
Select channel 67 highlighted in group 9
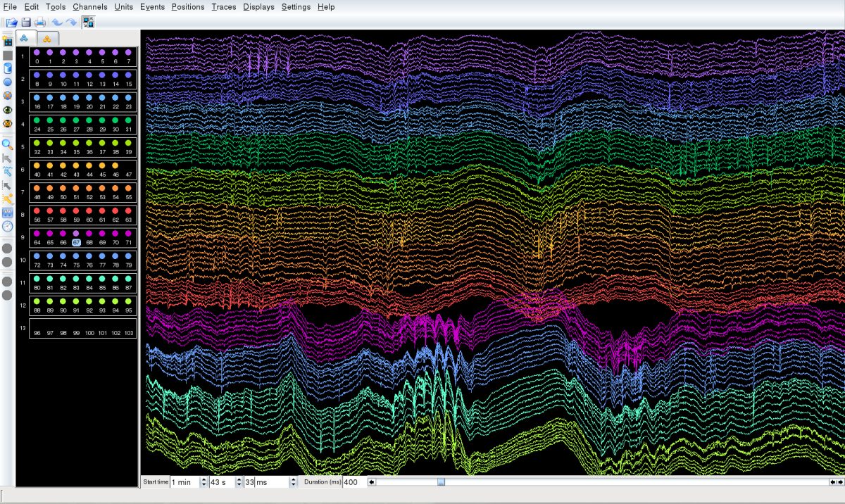[76, 233]
